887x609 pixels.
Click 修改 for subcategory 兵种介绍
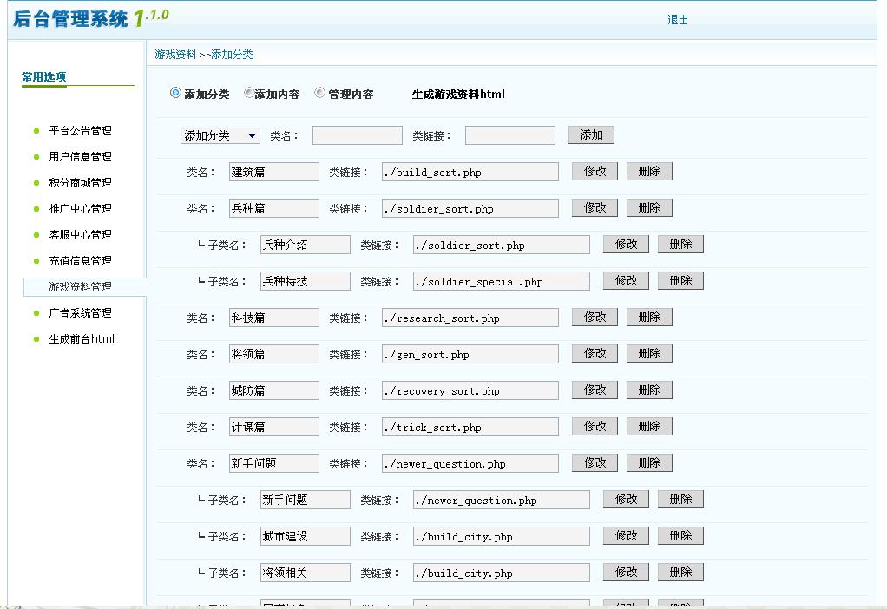tap(625, 244)
